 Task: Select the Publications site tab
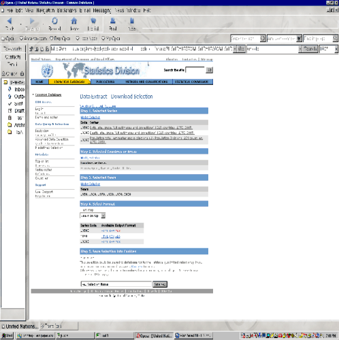(x=105, y=82)
